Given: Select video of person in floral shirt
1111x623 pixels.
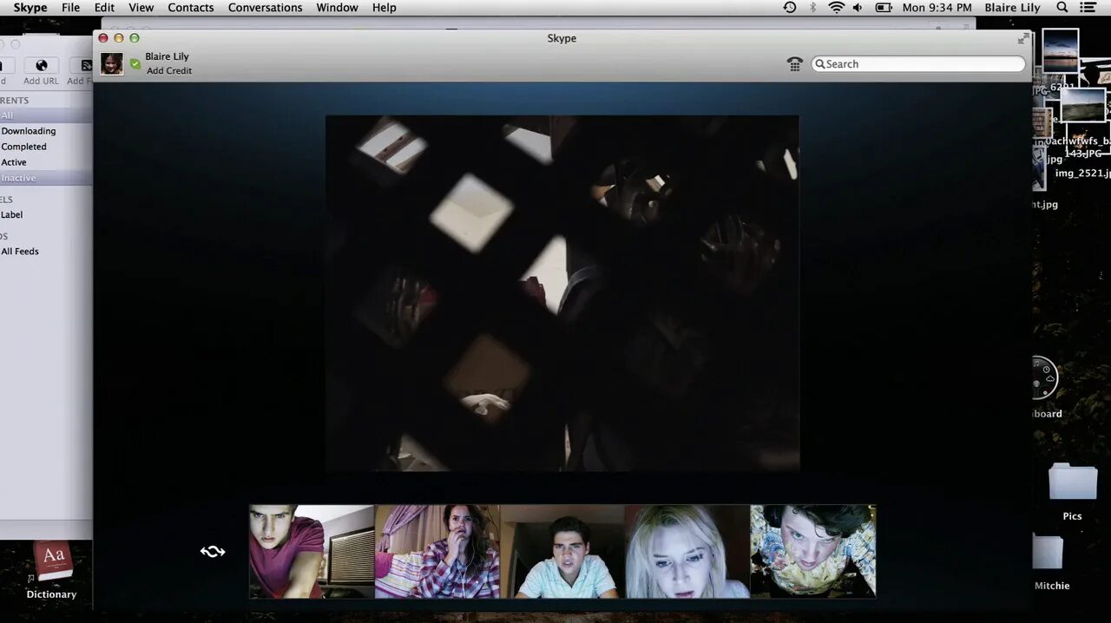Looking at the screenshot, I should (x=813, y=552).
